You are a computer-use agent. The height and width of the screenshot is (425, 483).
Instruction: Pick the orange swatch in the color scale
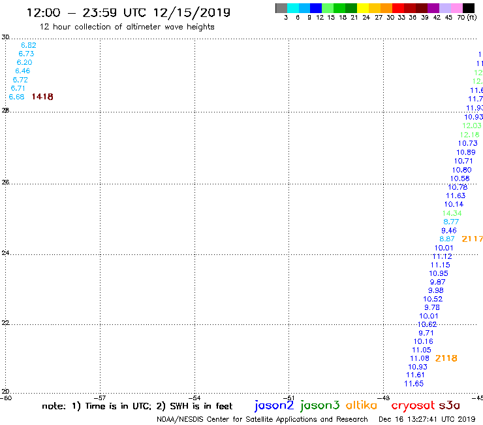pos(386,8)
